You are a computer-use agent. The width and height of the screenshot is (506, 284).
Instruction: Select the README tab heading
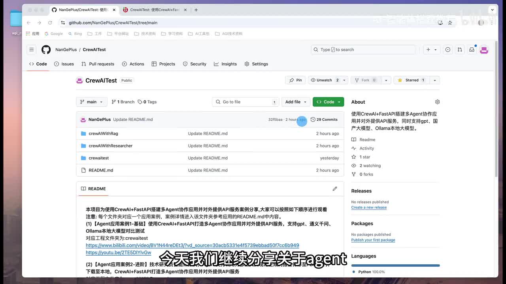93,189
